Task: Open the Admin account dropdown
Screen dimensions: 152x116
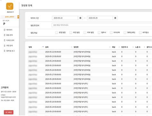Action: [x=10, y=12]
